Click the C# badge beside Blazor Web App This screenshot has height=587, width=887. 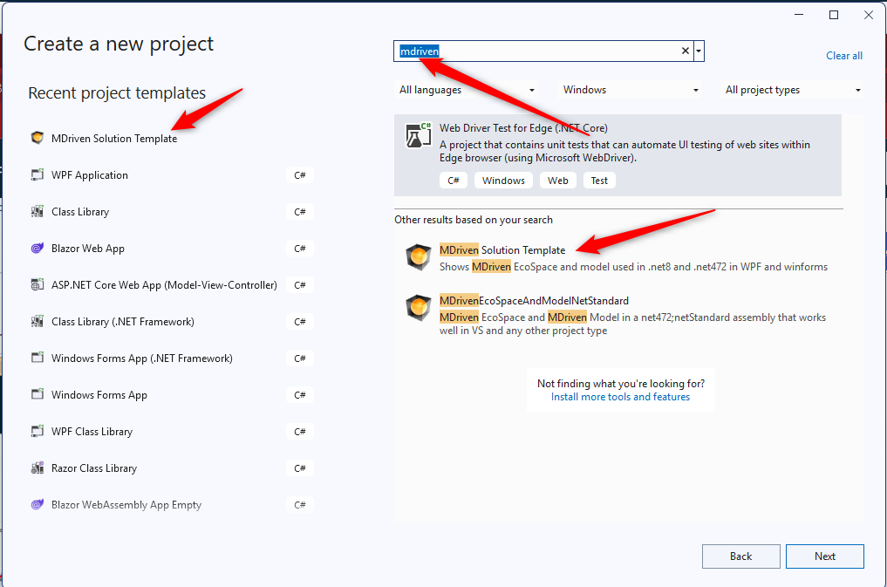[x=300, y=249]
